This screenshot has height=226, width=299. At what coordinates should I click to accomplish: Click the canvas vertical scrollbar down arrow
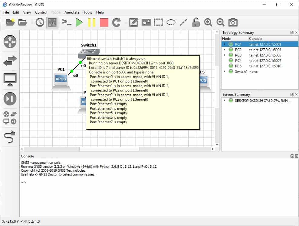(217, 145)
